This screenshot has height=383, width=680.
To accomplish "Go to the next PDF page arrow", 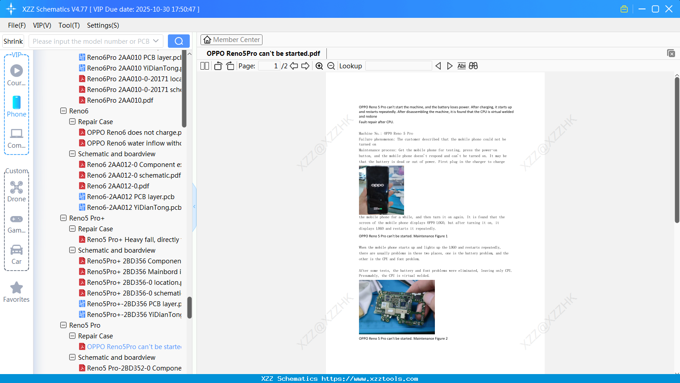I will (305, 66).
